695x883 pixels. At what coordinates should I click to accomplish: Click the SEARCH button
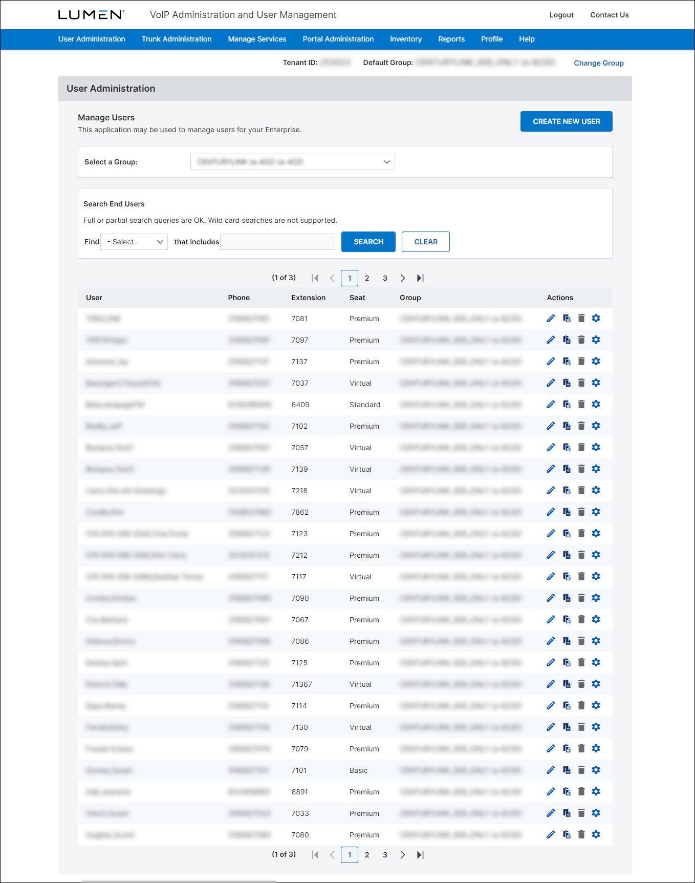click(368, 242)
